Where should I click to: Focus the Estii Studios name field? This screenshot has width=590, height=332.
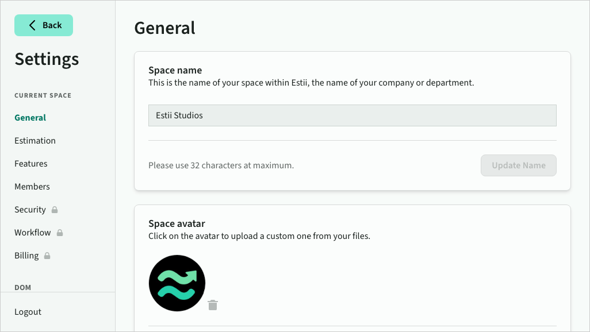pyautogui.click(x=352, y=115)
